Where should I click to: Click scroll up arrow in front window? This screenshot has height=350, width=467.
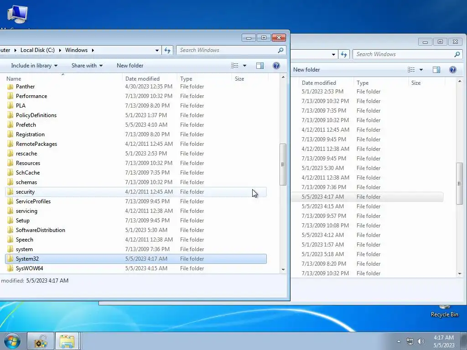tap(283, 77)
